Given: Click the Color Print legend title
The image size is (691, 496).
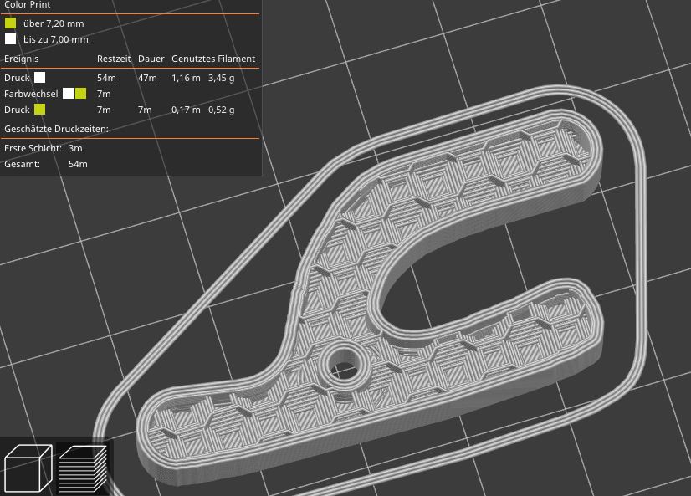Looking at the screenshot, I should tap(28, 5).
